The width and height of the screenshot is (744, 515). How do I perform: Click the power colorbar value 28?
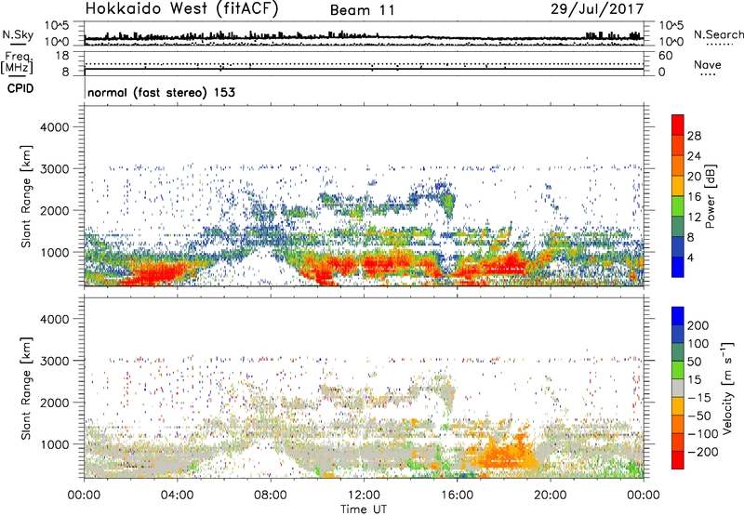[x=694, y=136]
